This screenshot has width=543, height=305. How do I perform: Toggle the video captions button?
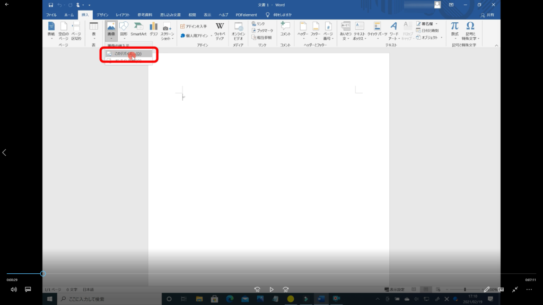point(28,290)
